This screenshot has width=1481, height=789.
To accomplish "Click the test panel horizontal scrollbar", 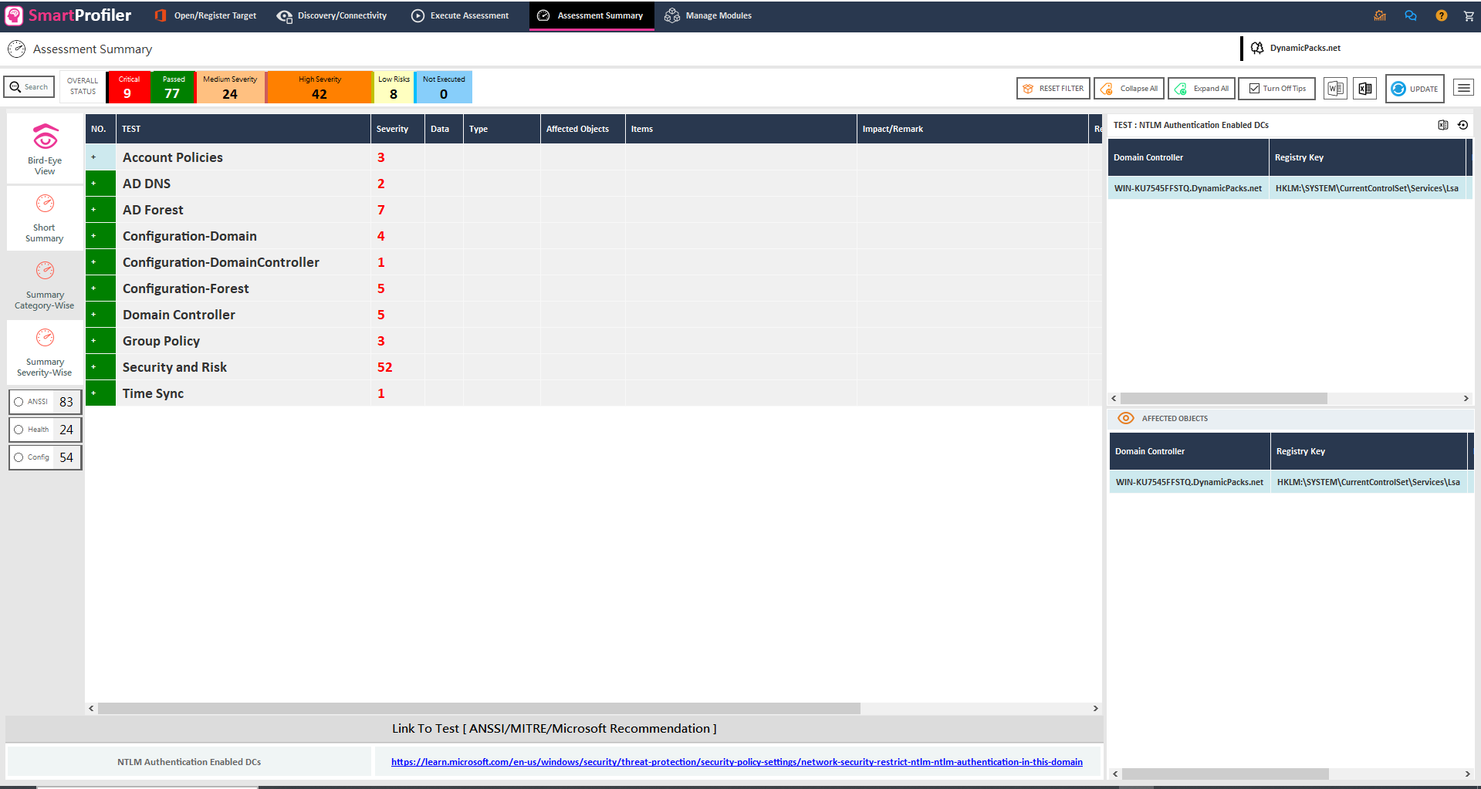I will (x=1223, y=399).
